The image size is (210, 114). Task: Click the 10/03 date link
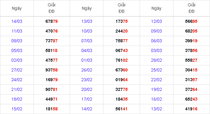coord(87,31)
